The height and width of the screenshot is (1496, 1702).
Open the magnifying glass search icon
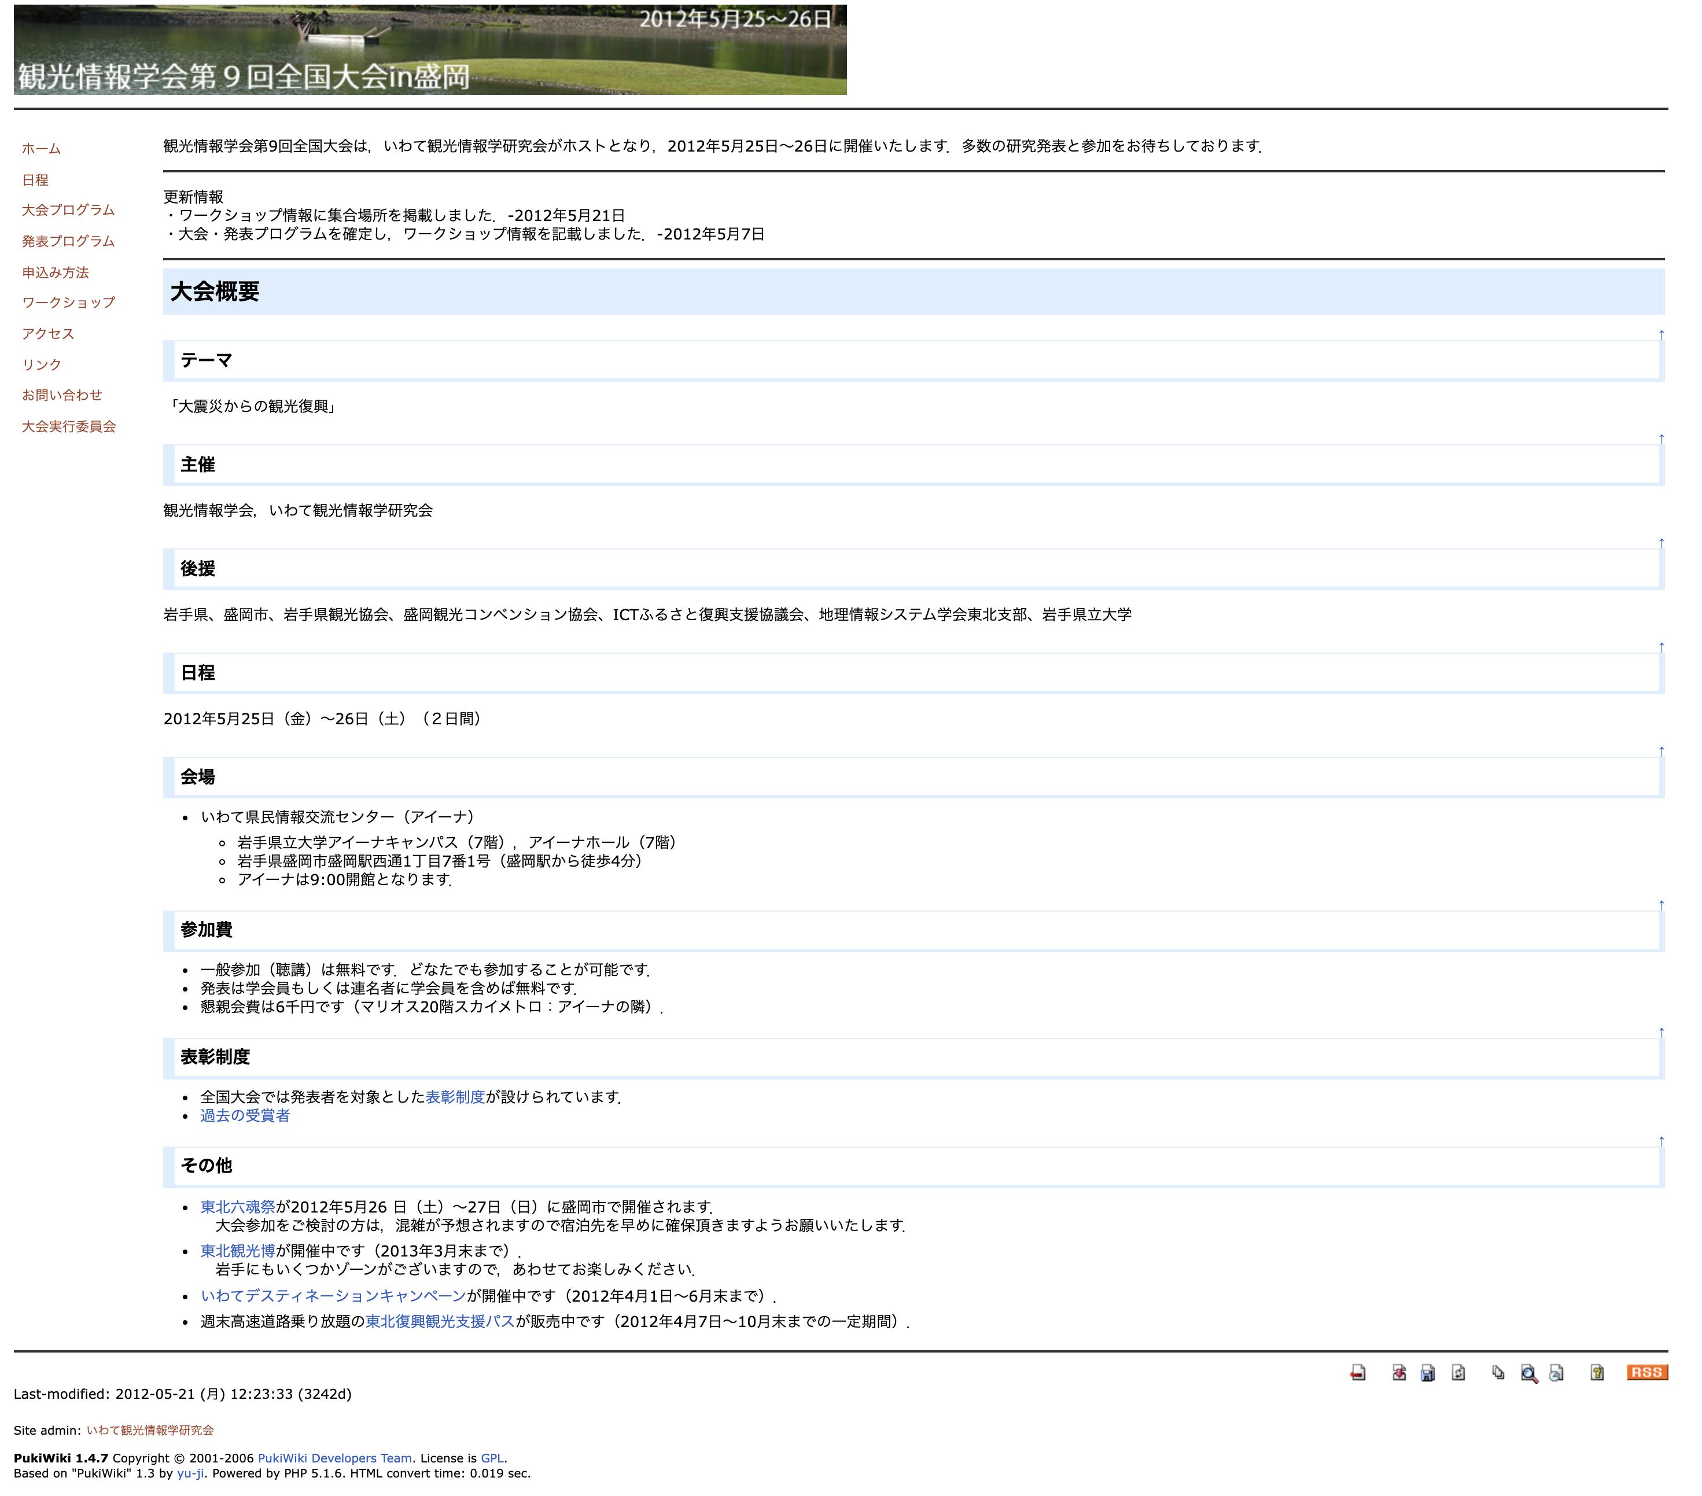coord(1529,1373)
